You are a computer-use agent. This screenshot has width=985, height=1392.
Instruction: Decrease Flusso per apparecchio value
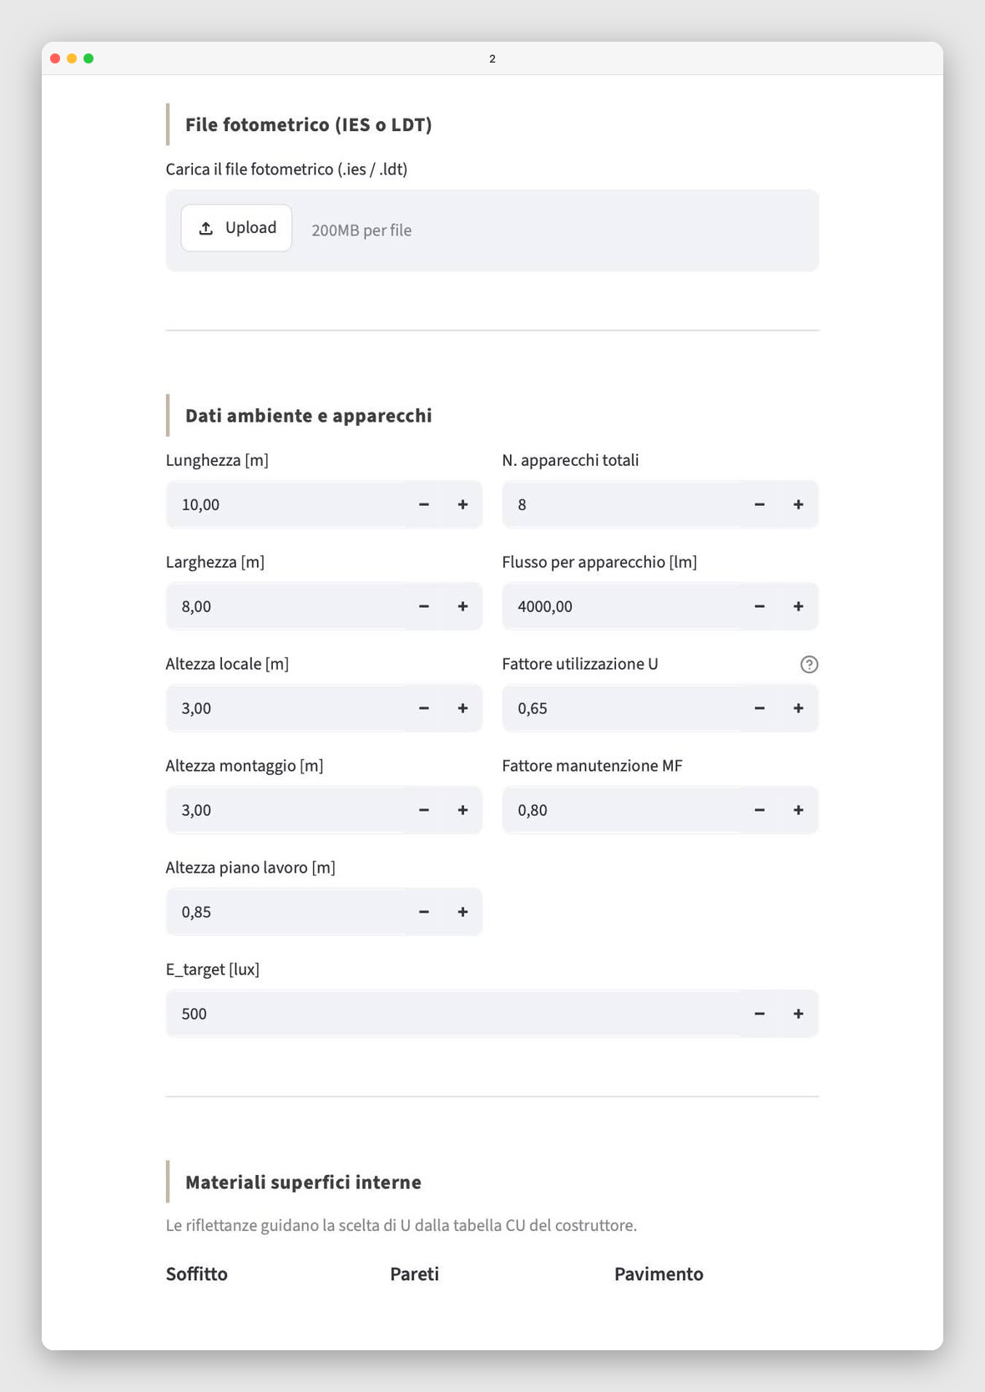760,606
